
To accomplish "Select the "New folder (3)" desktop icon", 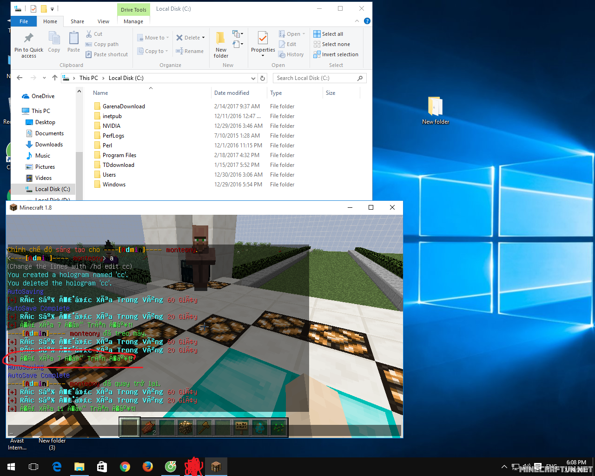I will click(x=52, y=444).
